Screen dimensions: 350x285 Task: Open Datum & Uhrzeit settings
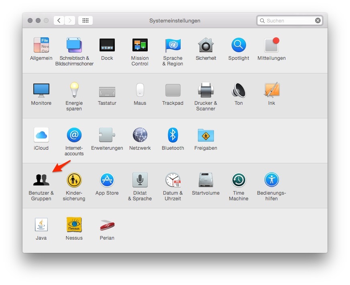tap(173, 180)
